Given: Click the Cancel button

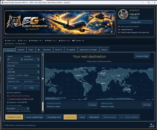Looking at the screenshot, I should click(82, 117).
